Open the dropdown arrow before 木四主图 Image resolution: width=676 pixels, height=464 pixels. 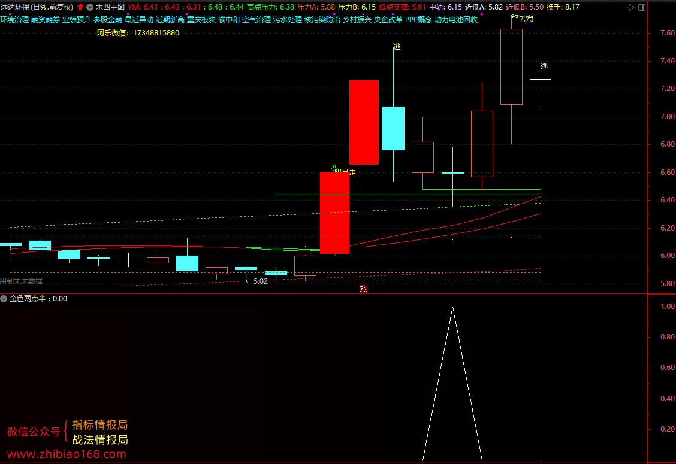90,7
